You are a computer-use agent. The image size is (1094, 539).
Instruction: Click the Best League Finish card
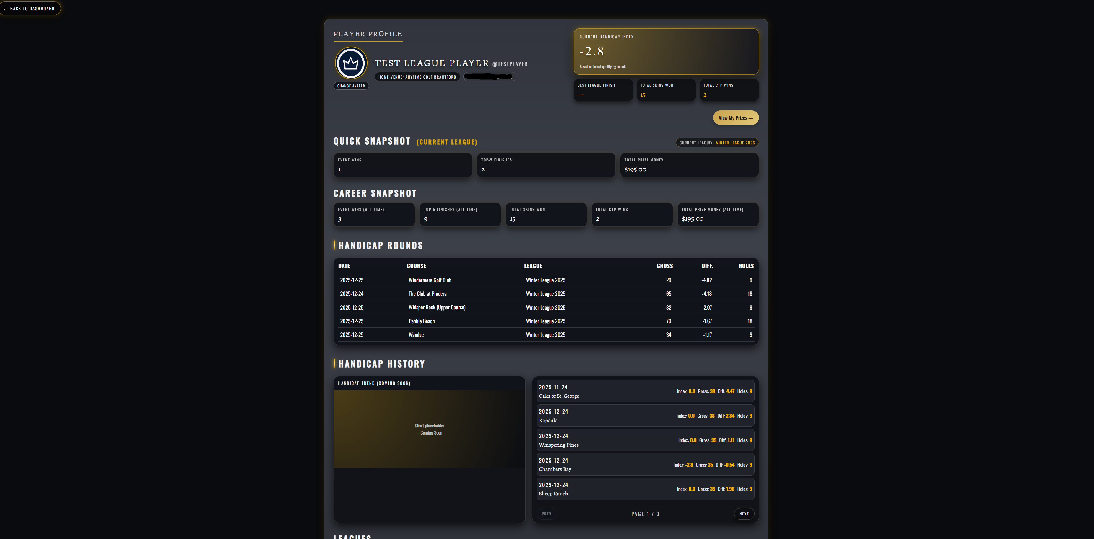603,90
